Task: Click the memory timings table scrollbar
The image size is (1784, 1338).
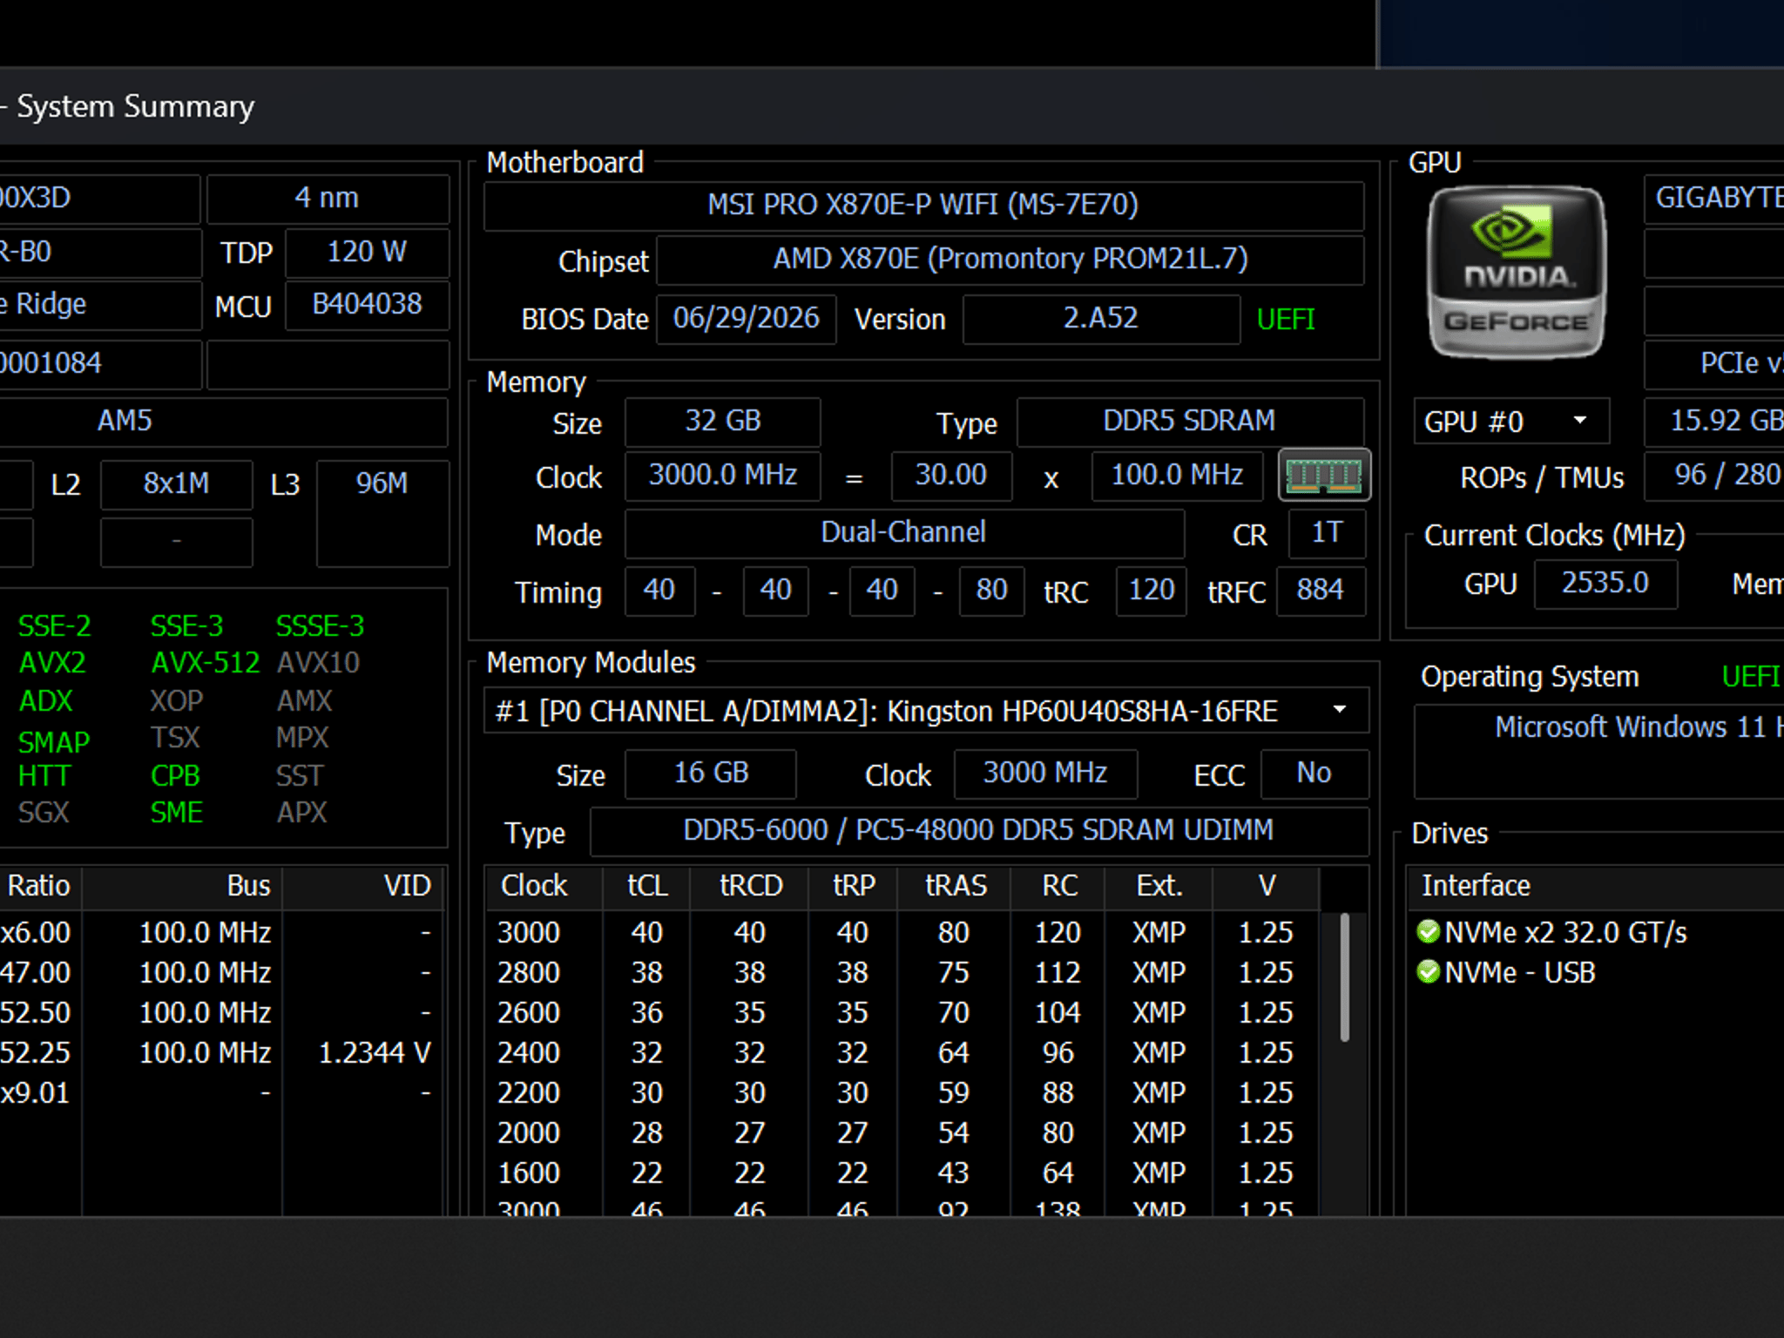Action: tap(1345, 976)
